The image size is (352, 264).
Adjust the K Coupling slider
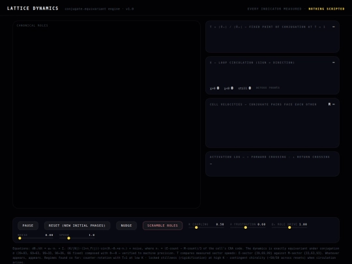[x=206, y=227]
